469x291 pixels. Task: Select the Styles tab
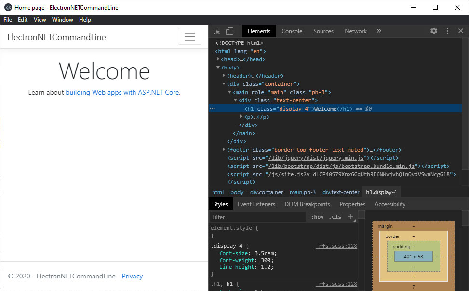point(220,204)
